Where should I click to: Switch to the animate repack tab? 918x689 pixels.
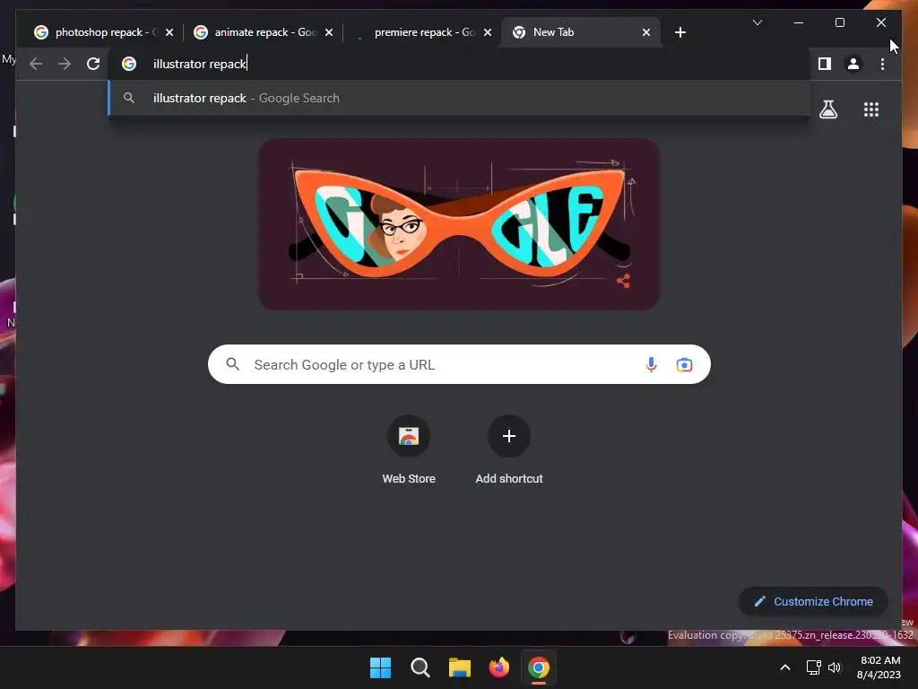[x=264, y=32]
